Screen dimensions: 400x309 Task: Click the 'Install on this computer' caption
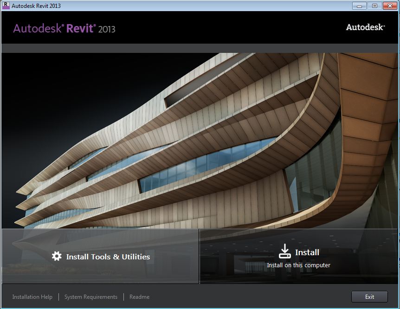click(x=298, y=265)
